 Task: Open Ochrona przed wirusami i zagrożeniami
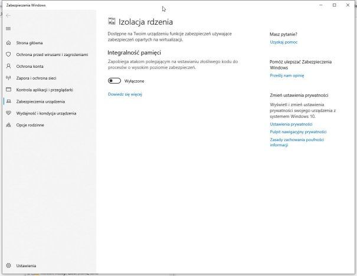point(52,55)
